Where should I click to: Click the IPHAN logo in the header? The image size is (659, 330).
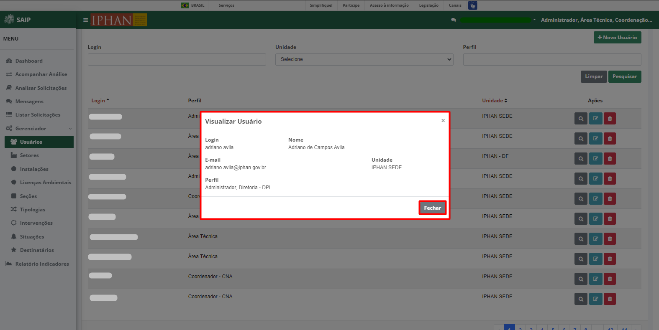(x=119, y=20)
